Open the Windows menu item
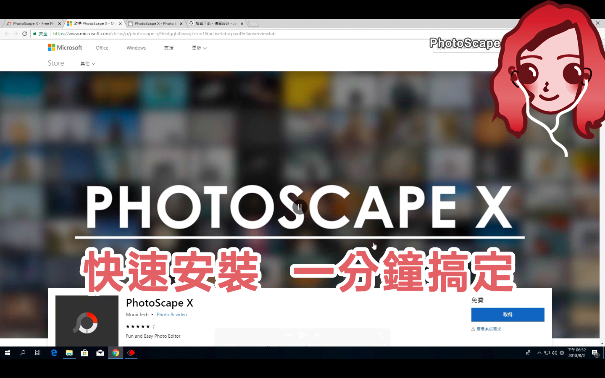This screenshot has width=605, height=378. pos(136,48)
